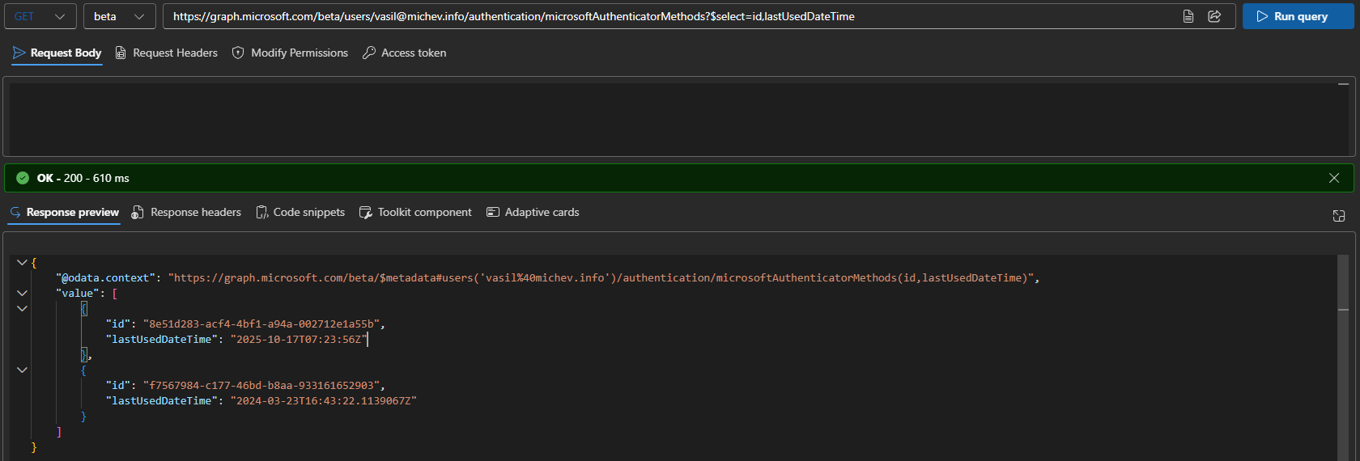Click the documentation icon in URL bar
This screenshot has width=1360, height=461.
point(1188,16)
